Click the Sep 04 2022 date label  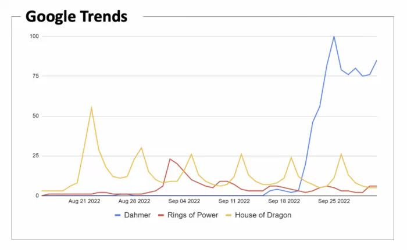point(185,202)
